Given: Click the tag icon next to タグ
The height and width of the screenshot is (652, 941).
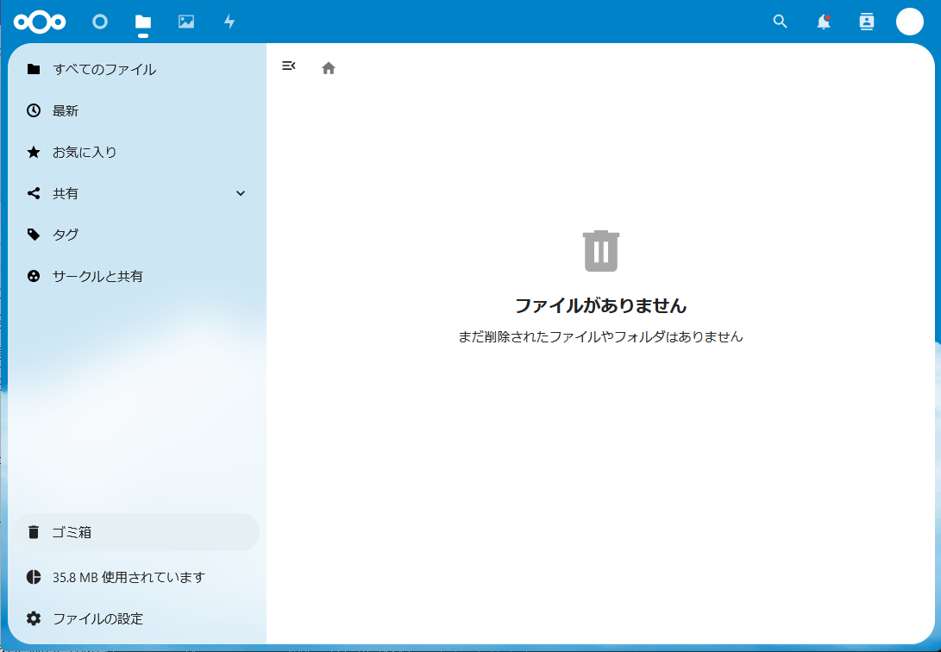Looking at the screenshot, I should (33, 235).
